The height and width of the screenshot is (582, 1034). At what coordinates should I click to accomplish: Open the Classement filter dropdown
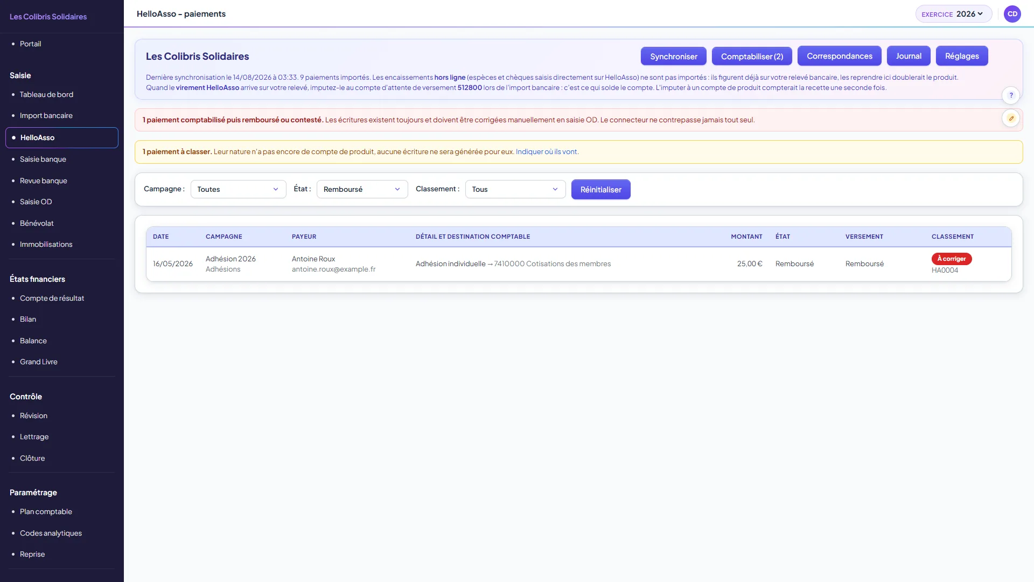[x=515, y=189]
